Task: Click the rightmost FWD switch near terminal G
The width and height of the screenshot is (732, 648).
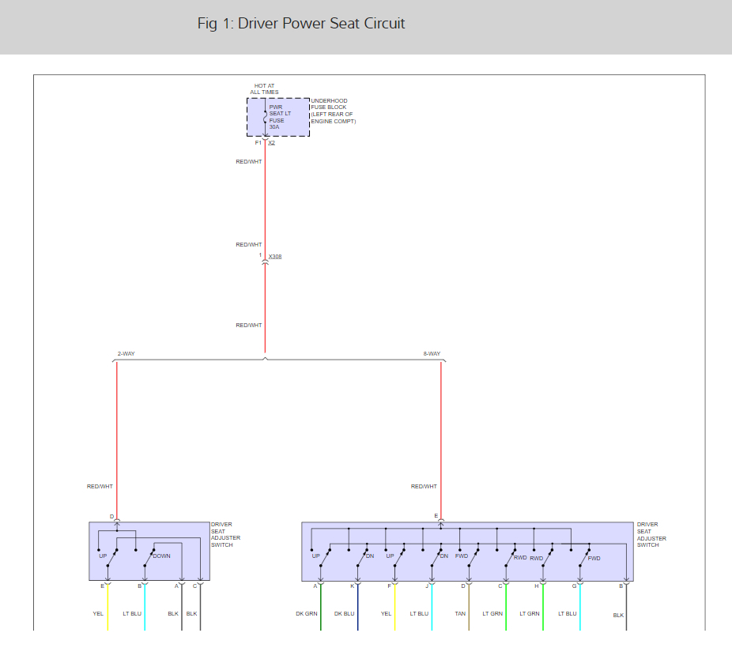Action: click(x=584, y=557)
